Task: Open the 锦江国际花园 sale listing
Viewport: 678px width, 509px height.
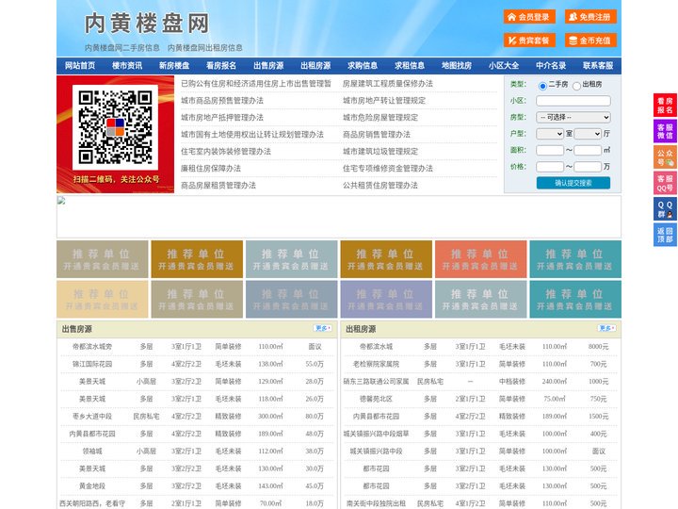Action: pos(92,364)
